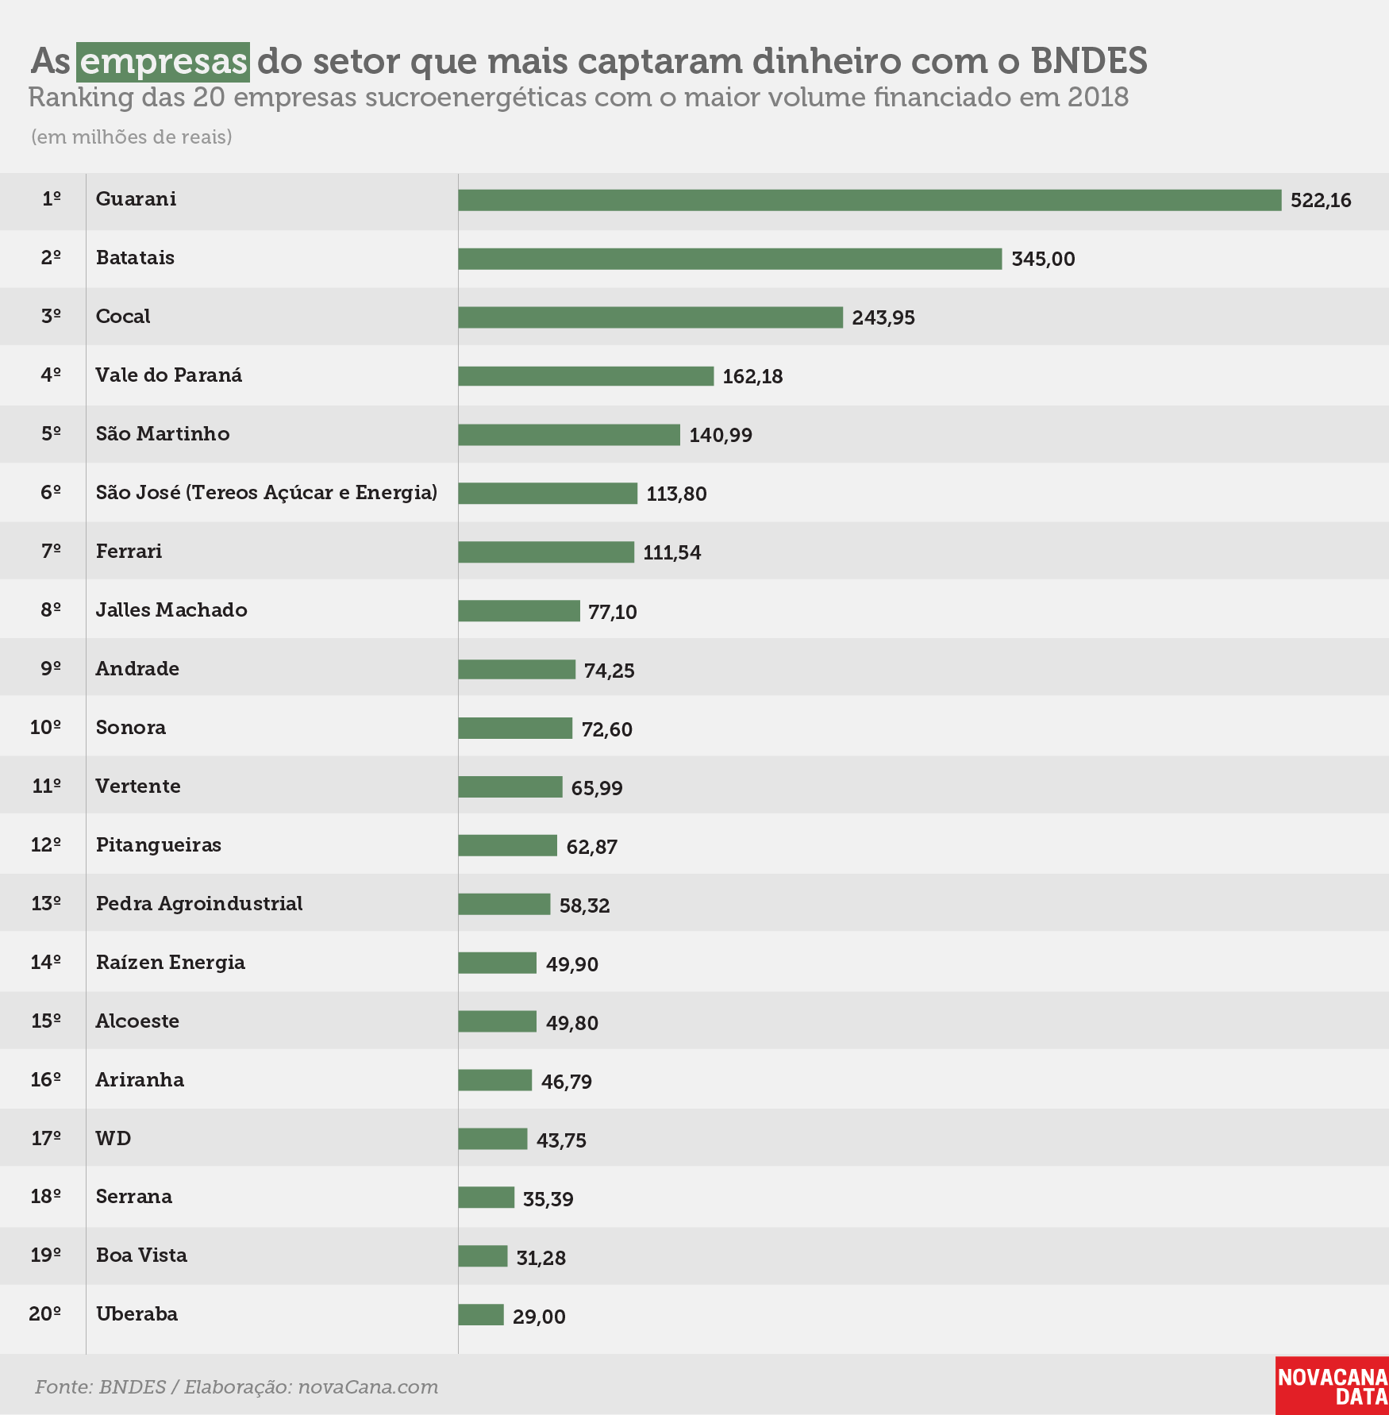Select the company name "Ariranha"
The height and width of the screenshot is (1415, 1389).
(x=140, y=1080)
